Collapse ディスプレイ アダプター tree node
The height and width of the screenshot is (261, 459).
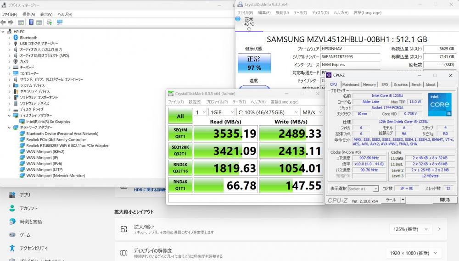[9, 116]
